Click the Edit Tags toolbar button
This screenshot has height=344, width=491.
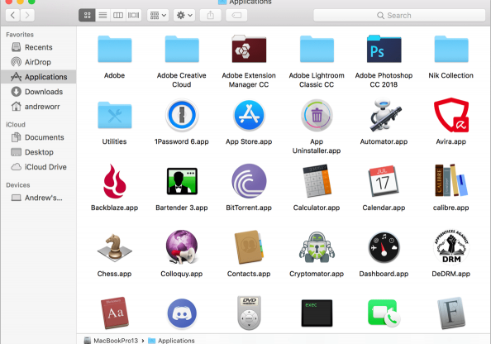tap(236, 15)
